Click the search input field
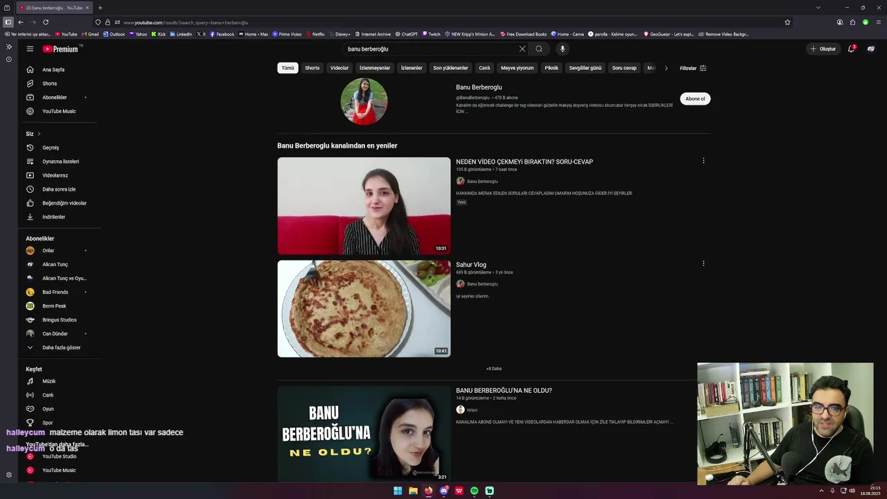 pos(430,49)
